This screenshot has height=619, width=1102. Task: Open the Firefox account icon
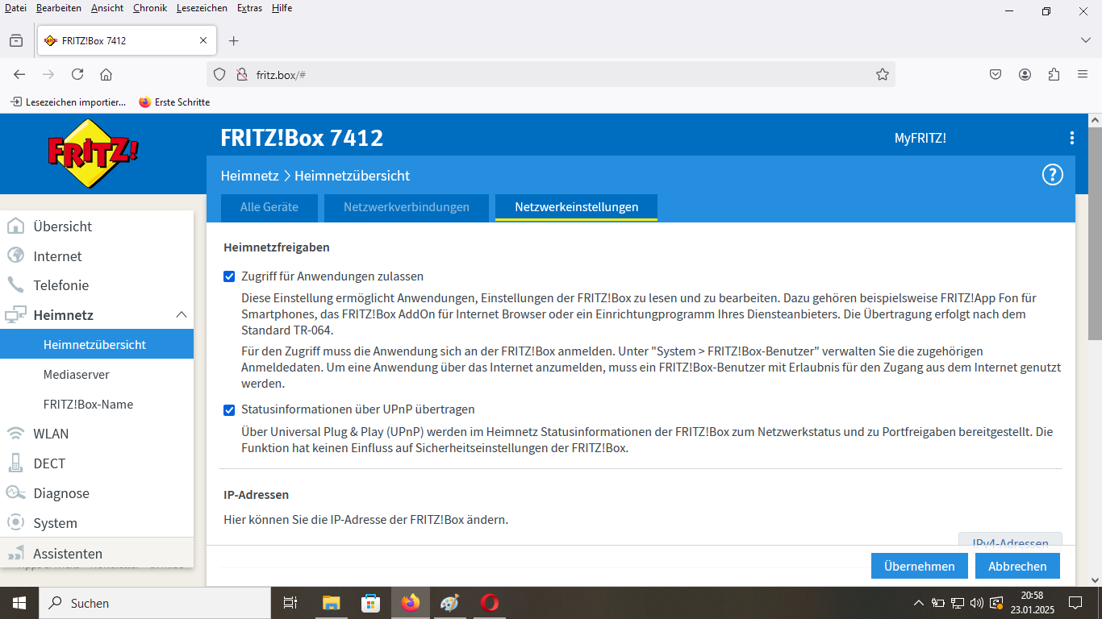click(x=1025, y=74)
